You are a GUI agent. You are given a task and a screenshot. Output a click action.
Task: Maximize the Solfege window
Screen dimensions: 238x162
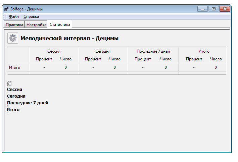pyautogui.click(x=213, y=9)
